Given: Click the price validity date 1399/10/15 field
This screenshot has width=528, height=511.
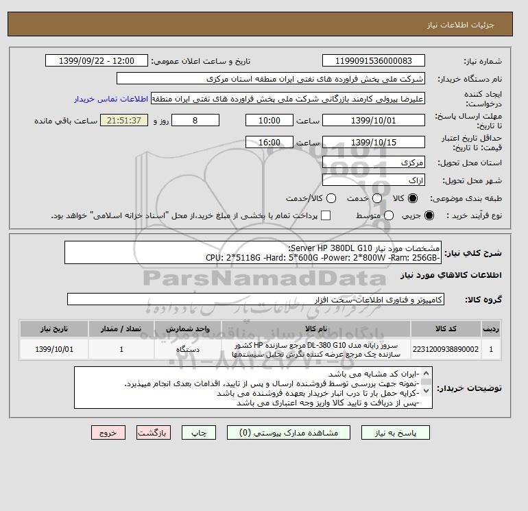Looking at the screenshot, I should (x=374, y=142).
